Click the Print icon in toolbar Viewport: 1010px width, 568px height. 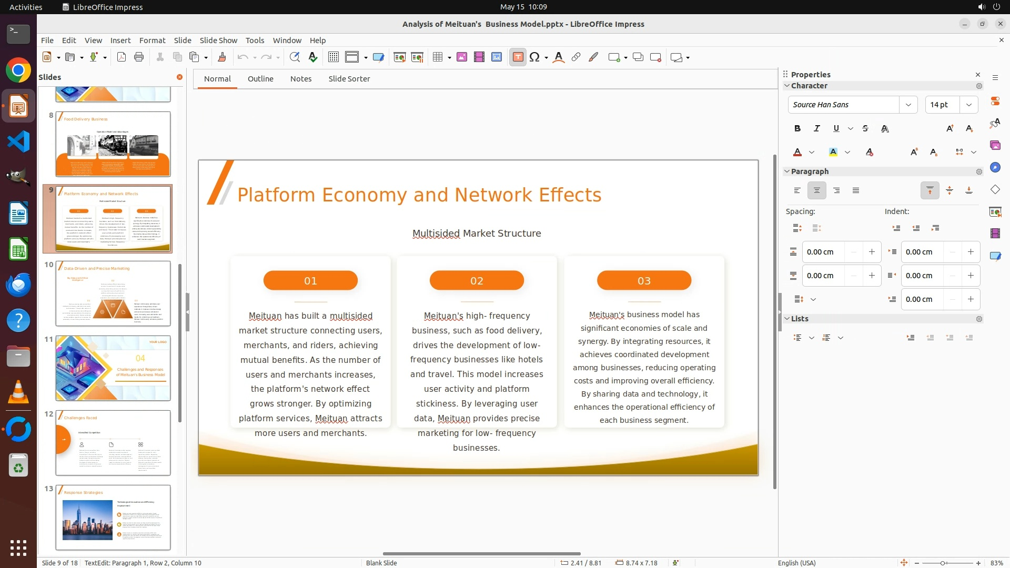(139, 57)
